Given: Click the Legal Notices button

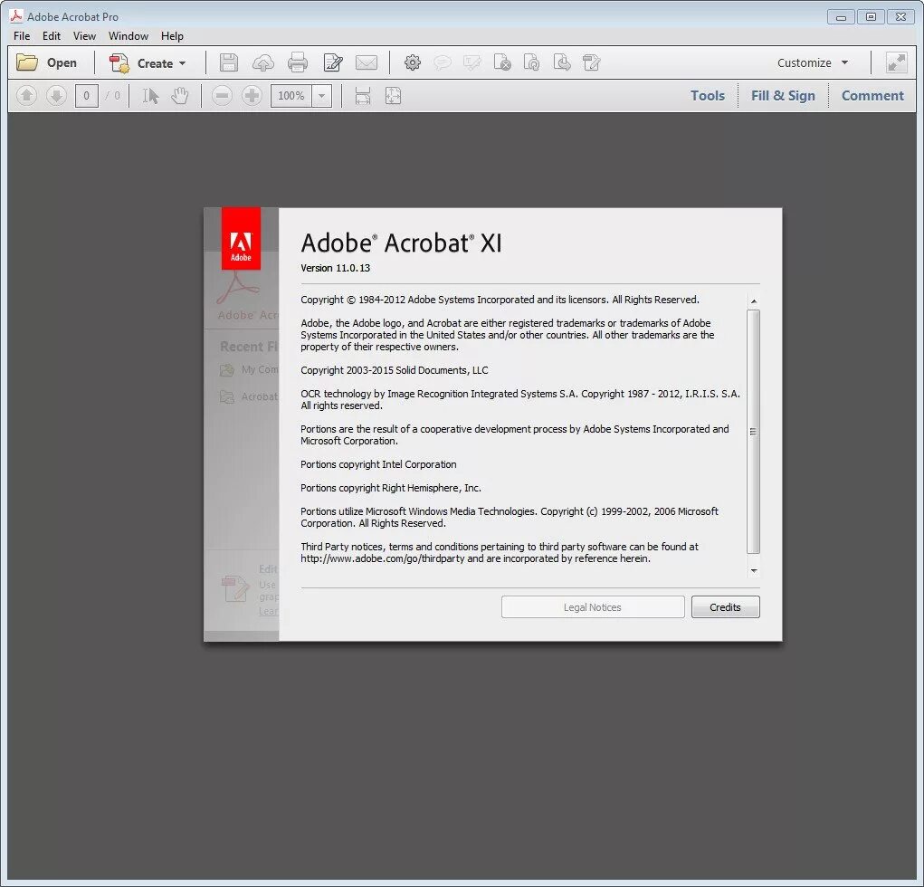Looking at the screenshot, I should pos(593,607).
